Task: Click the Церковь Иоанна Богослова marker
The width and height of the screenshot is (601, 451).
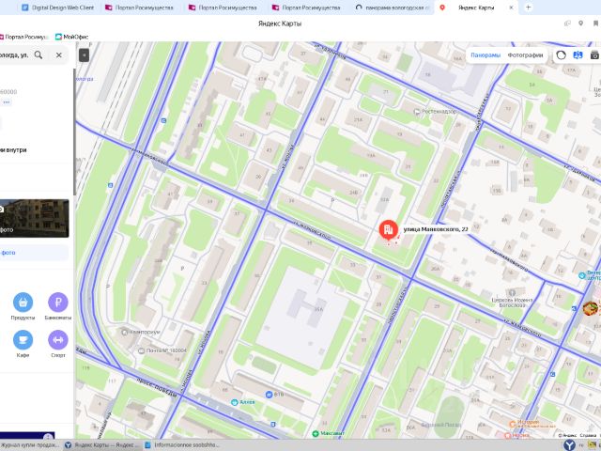Action: (x=512, y=293)
